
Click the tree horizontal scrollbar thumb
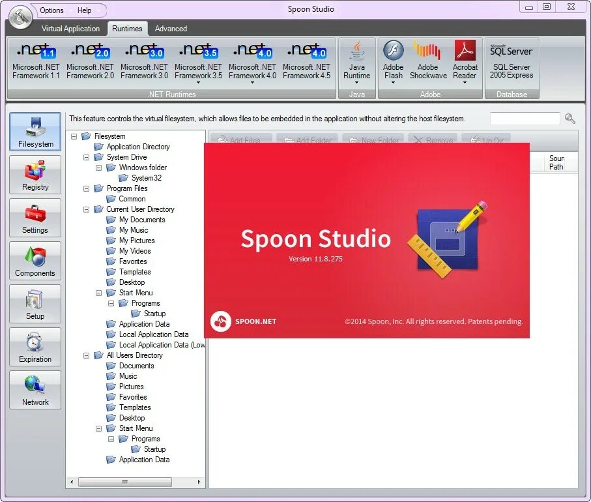(x=125, y=482)
